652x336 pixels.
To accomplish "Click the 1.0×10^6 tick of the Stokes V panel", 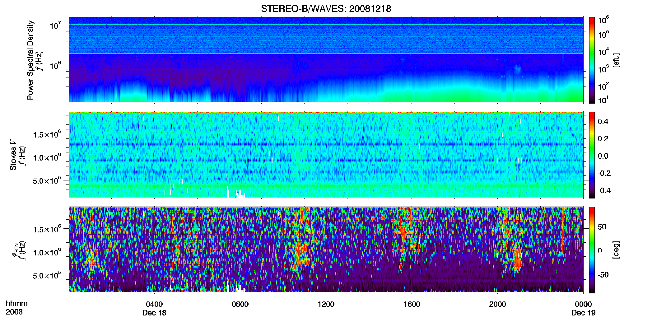I will [x=47, y=157].
